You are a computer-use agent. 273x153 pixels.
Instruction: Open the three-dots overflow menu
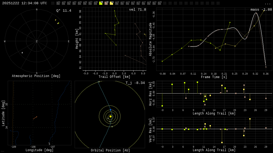click(267, 4)
